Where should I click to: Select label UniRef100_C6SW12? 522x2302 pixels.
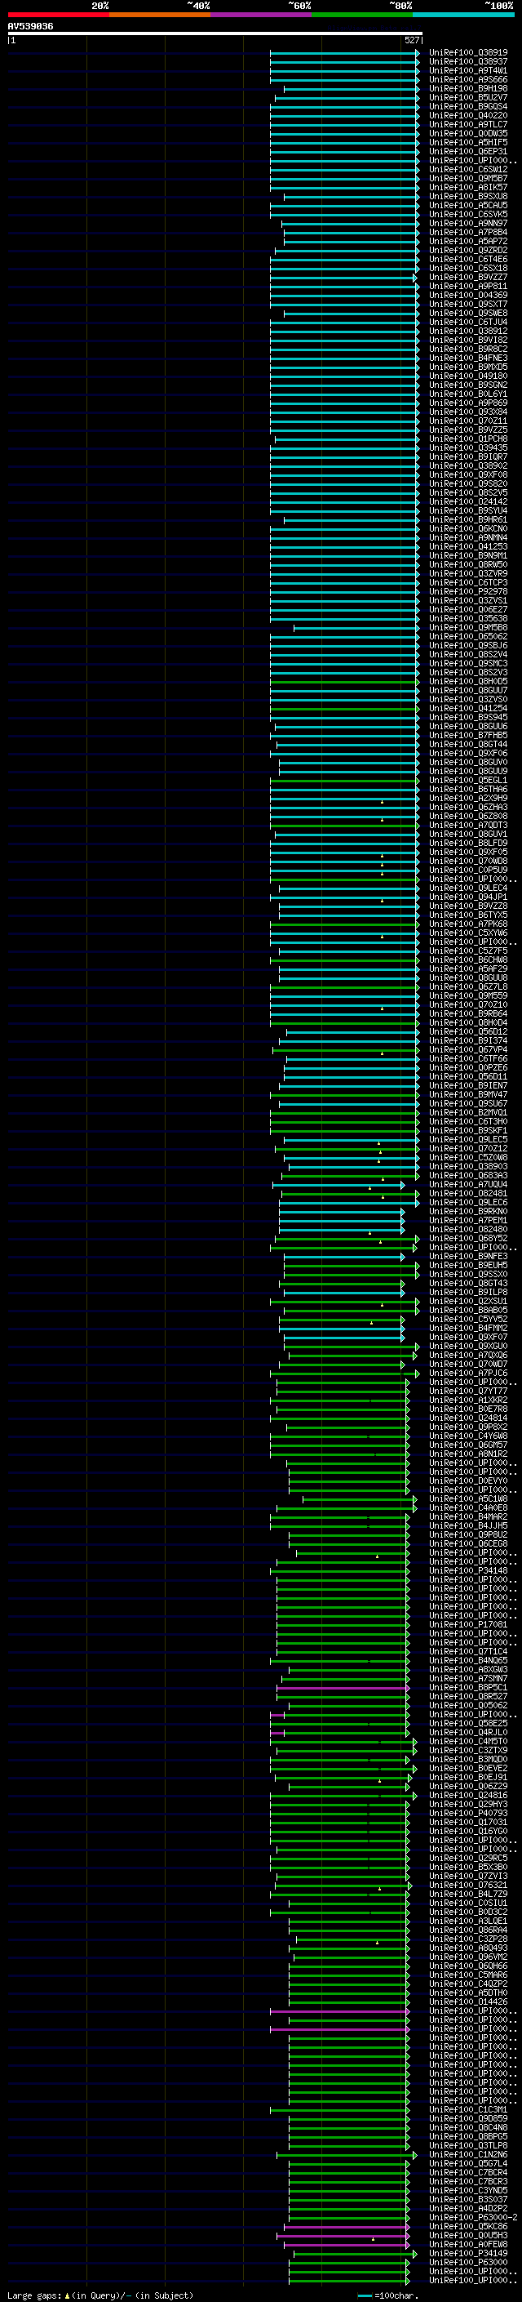(467, 170)
